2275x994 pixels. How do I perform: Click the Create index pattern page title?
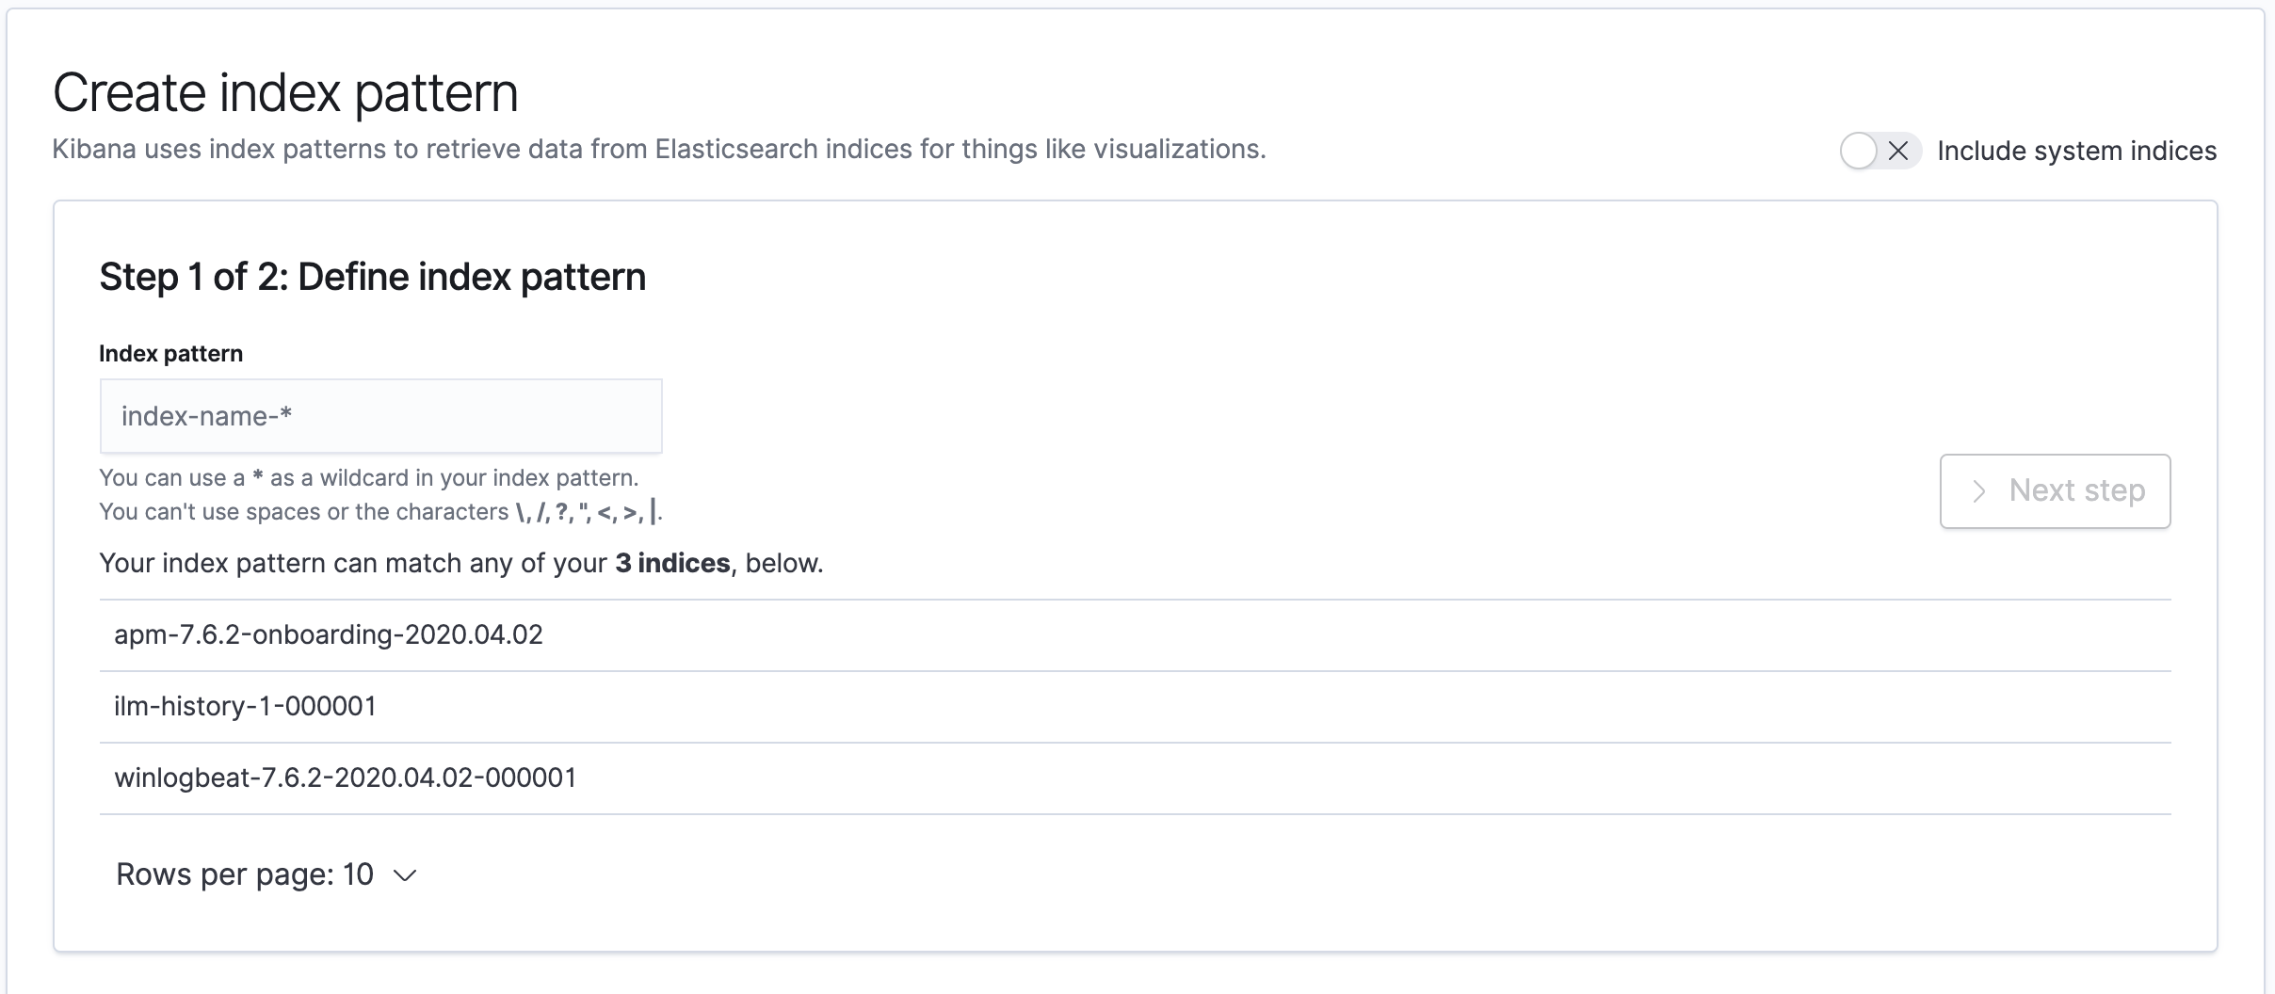tap(285, 93)
